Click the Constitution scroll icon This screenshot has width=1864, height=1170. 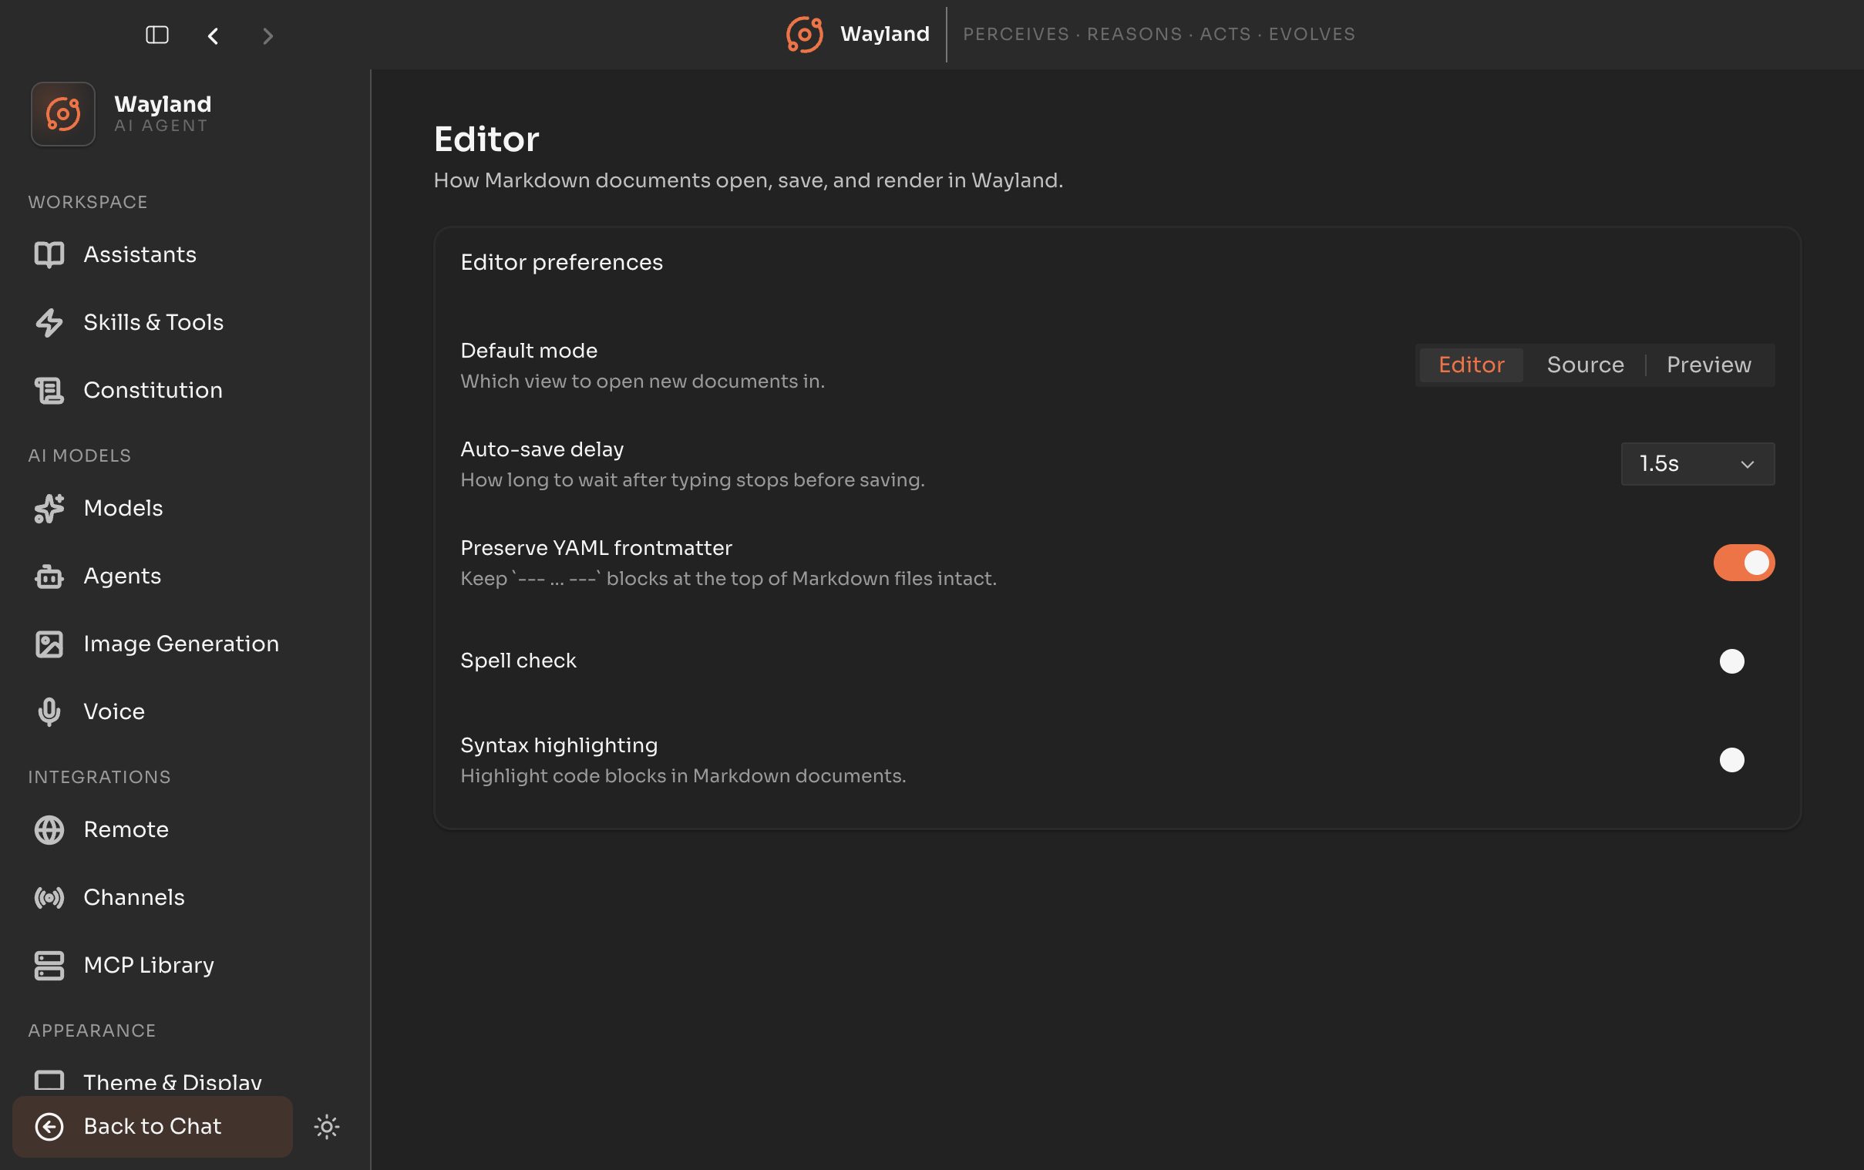[x=49, y=391]
